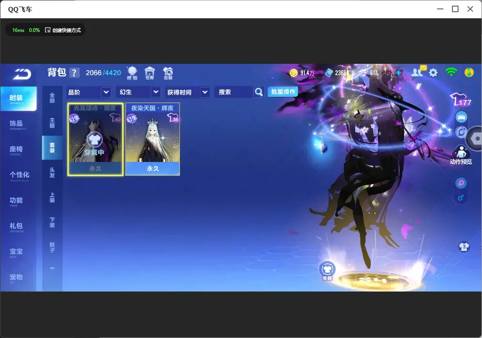Click the 16ms latency indicator
Screen dimensions: 482x338
click(18, 30)
